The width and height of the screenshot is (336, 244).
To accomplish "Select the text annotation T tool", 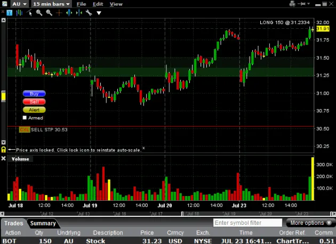I will coord(11,12).
